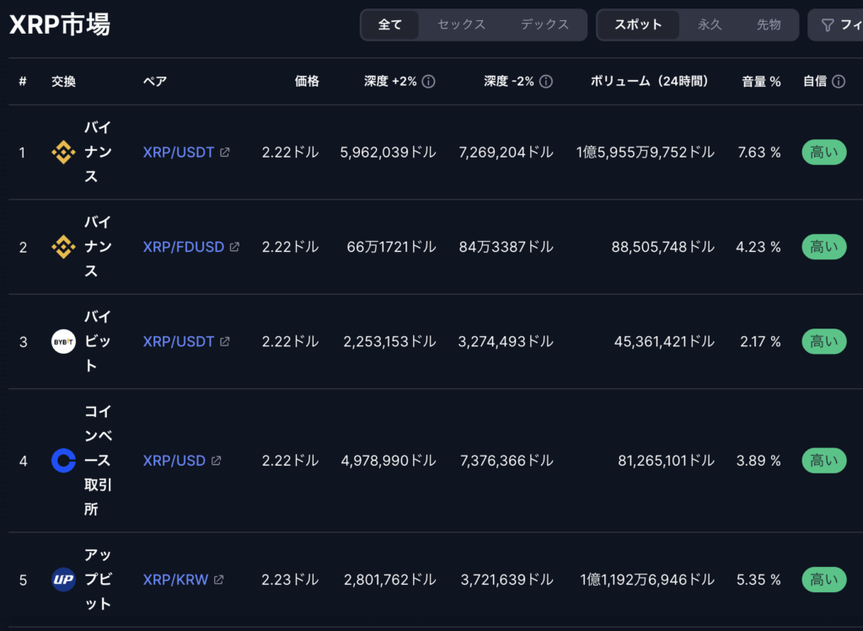Click the 高い badge in row 3
863x631 pixels.
tap(824, 342)
